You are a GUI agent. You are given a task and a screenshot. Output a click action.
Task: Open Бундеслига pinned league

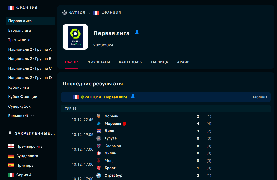coord(27,156)
